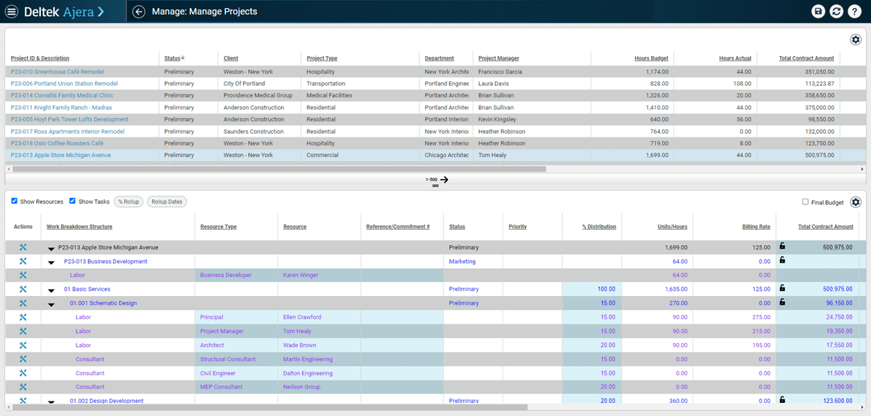Collapse the P23-013 Apple Store Michigan Avenue node
This screenshot has height=416, width=871.
[x=51, y=249]
